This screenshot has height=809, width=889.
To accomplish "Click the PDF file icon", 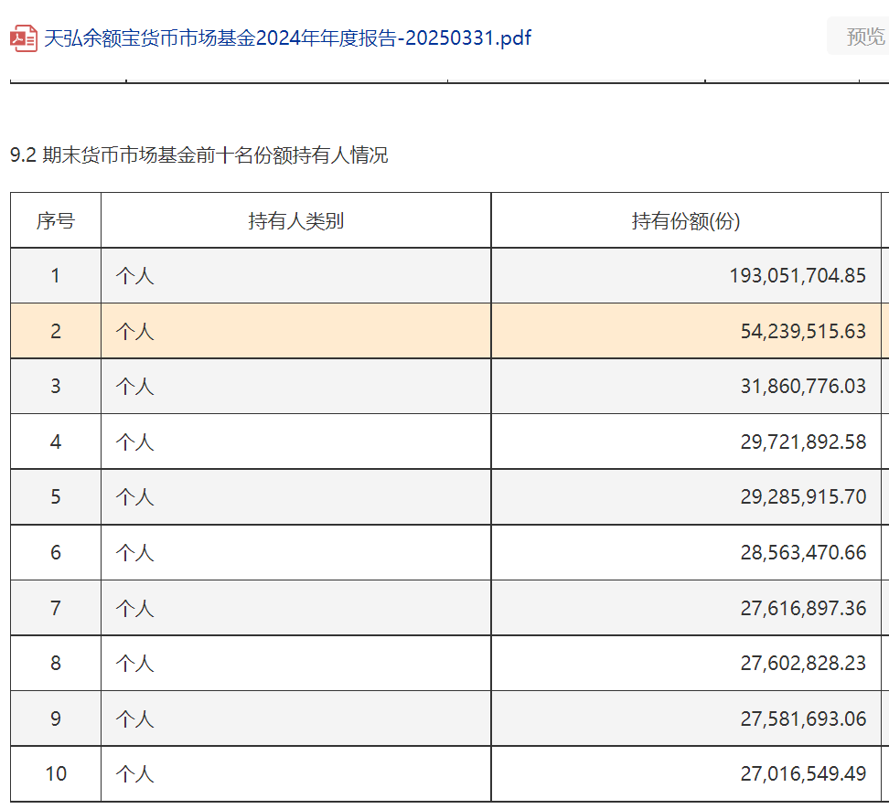I will click(x=24, y=38).
